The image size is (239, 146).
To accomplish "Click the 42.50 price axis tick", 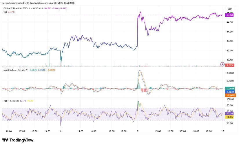I will [230, 60].
